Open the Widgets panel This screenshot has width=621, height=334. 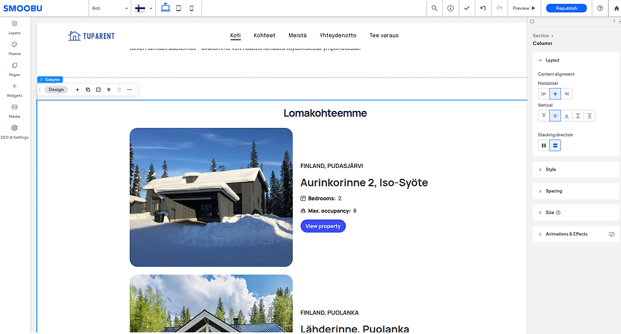(x=14, y=90)
